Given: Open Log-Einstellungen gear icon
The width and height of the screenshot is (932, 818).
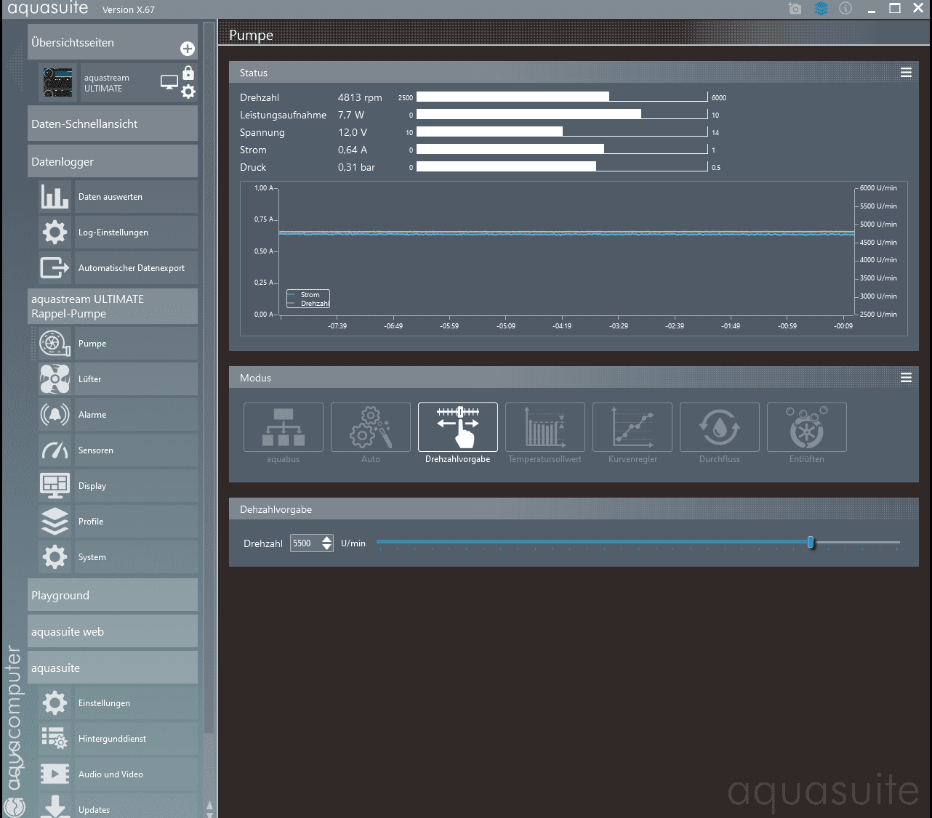Looking at the screenshot, I should pos(55,232).
